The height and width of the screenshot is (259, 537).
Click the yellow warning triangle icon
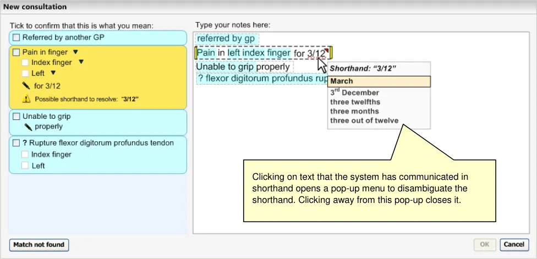coord(26,99)
